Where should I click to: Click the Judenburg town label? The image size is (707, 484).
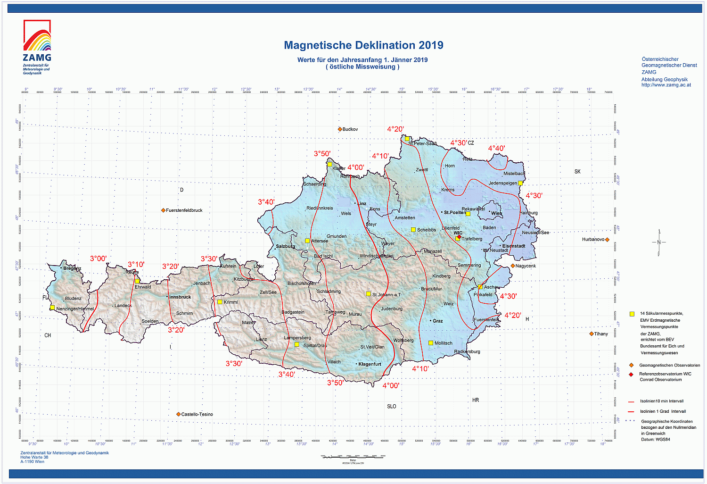pyautogui.click(x=392, y=309)
